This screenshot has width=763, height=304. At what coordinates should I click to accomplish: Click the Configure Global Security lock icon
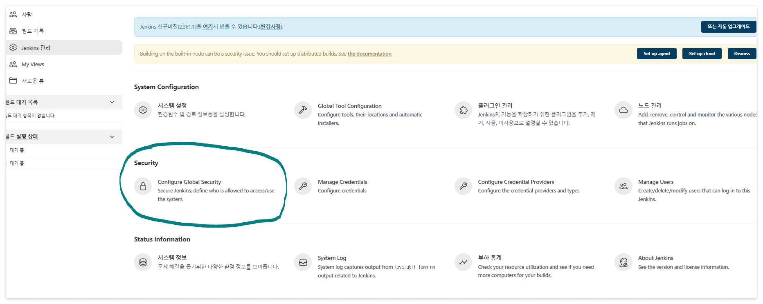[143, 186]
